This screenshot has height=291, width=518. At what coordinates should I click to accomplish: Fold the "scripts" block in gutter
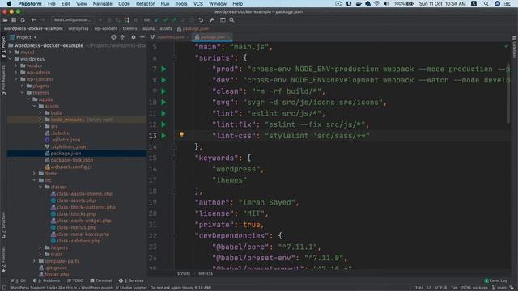pos(174,58)
